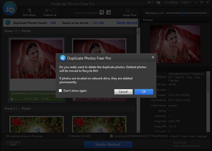Image resolution: width=212 pixels, height=151 pixels.
Task: Cancel the delete confirmation dialog
Action: pyautogui.click(x=123, y=92)
